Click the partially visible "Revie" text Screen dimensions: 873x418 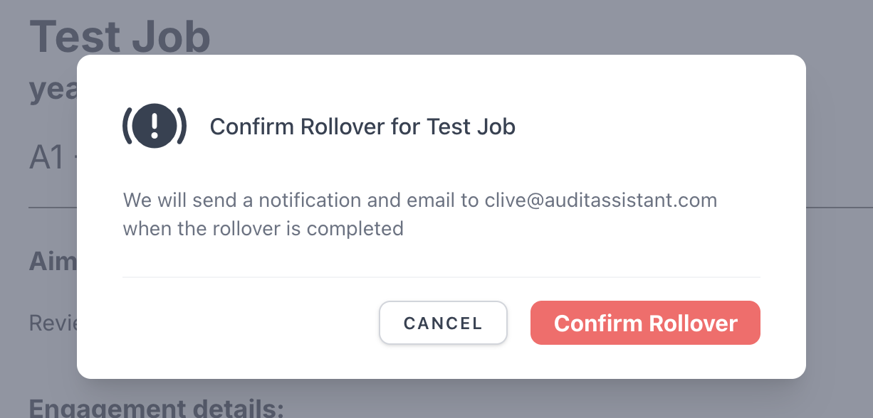(53, 323)
